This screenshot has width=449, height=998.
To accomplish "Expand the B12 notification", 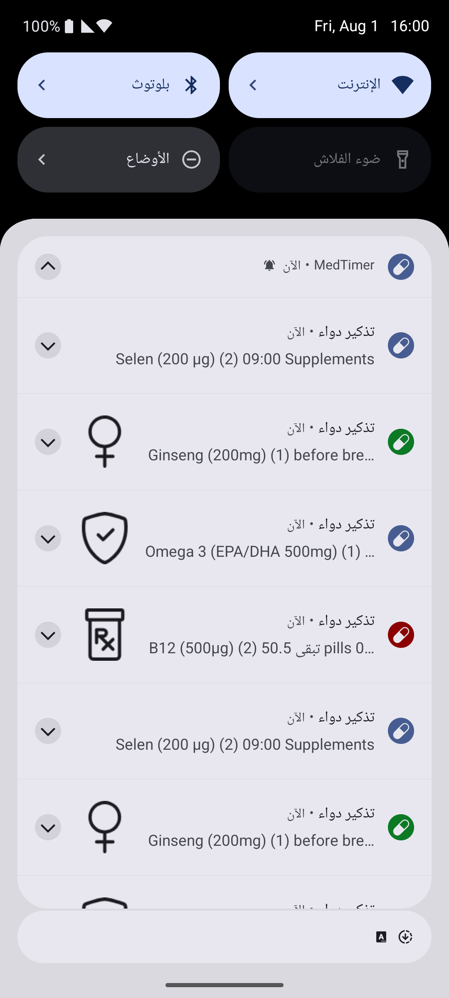I will 48,635.
